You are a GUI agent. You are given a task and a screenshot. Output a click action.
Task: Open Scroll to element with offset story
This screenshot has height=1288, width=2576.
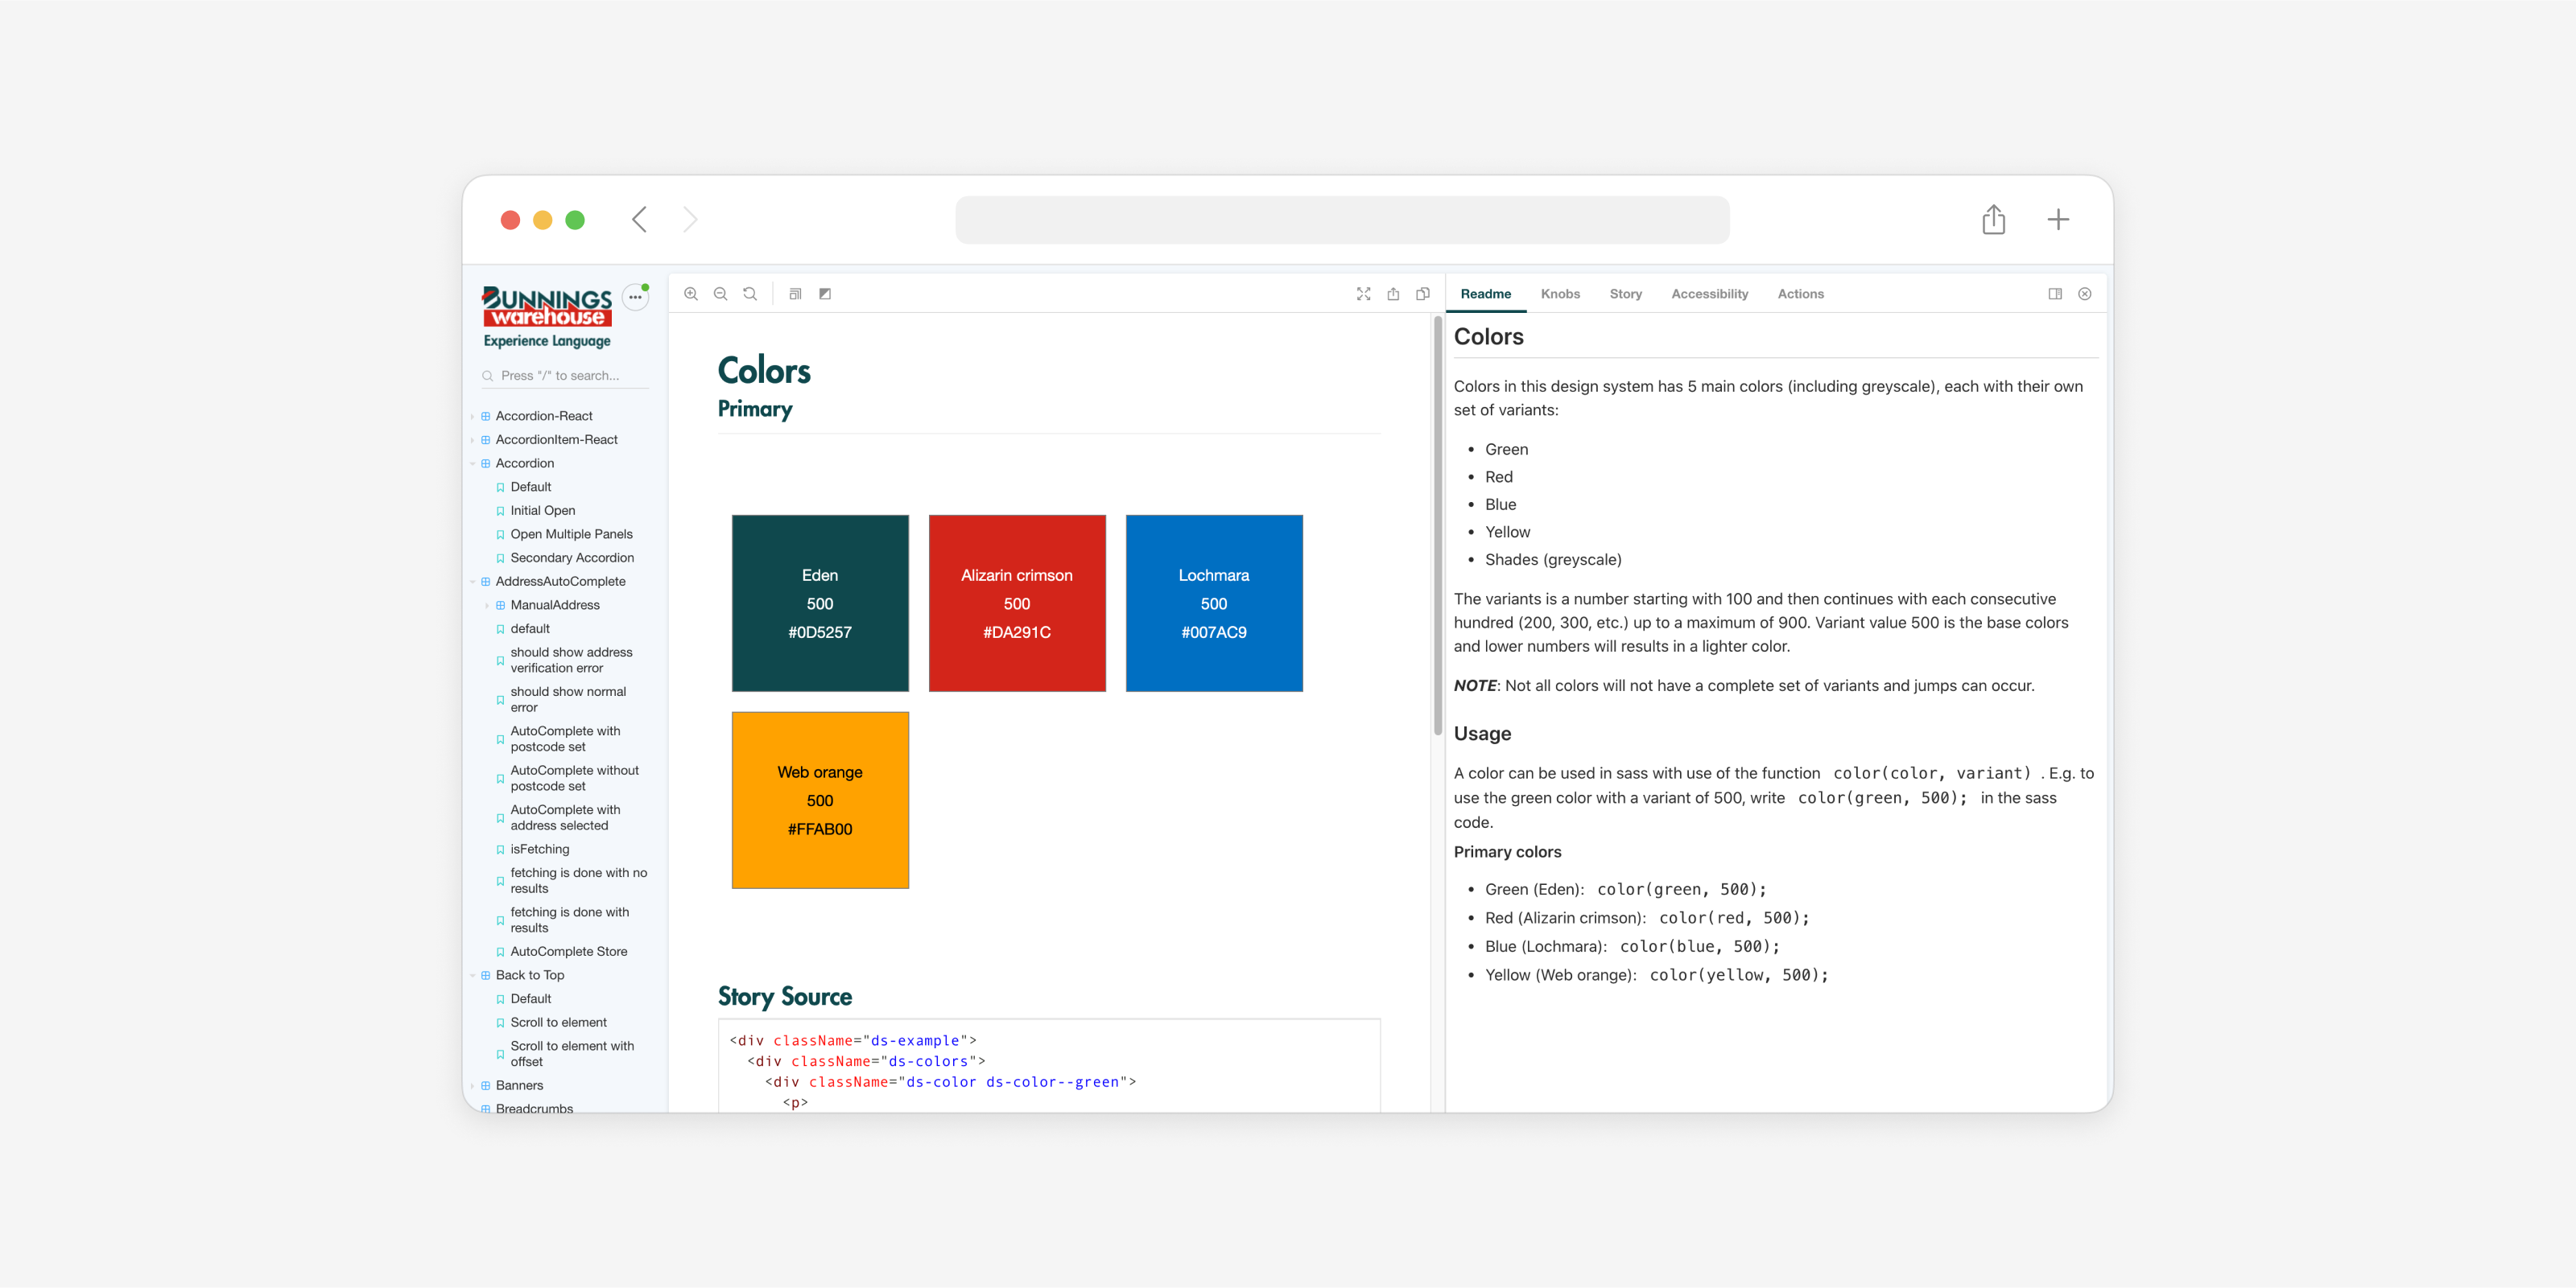[x=572, y=1054]
